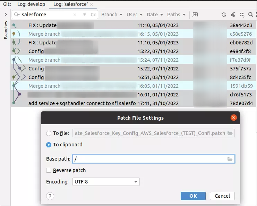Select merge commit 1591db59
Screen dimensions: 257x206
(x=133, y=86)
